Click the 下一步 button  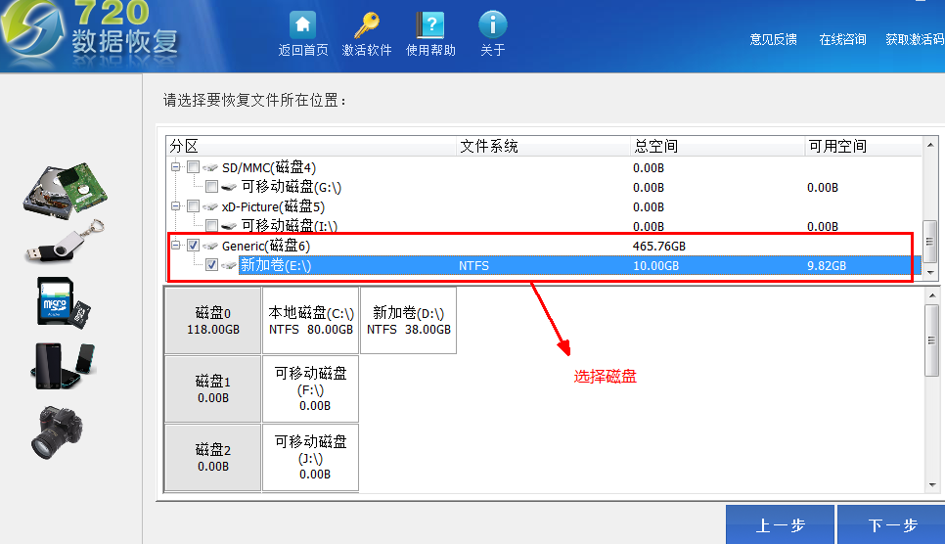click(x=891, y=524)
